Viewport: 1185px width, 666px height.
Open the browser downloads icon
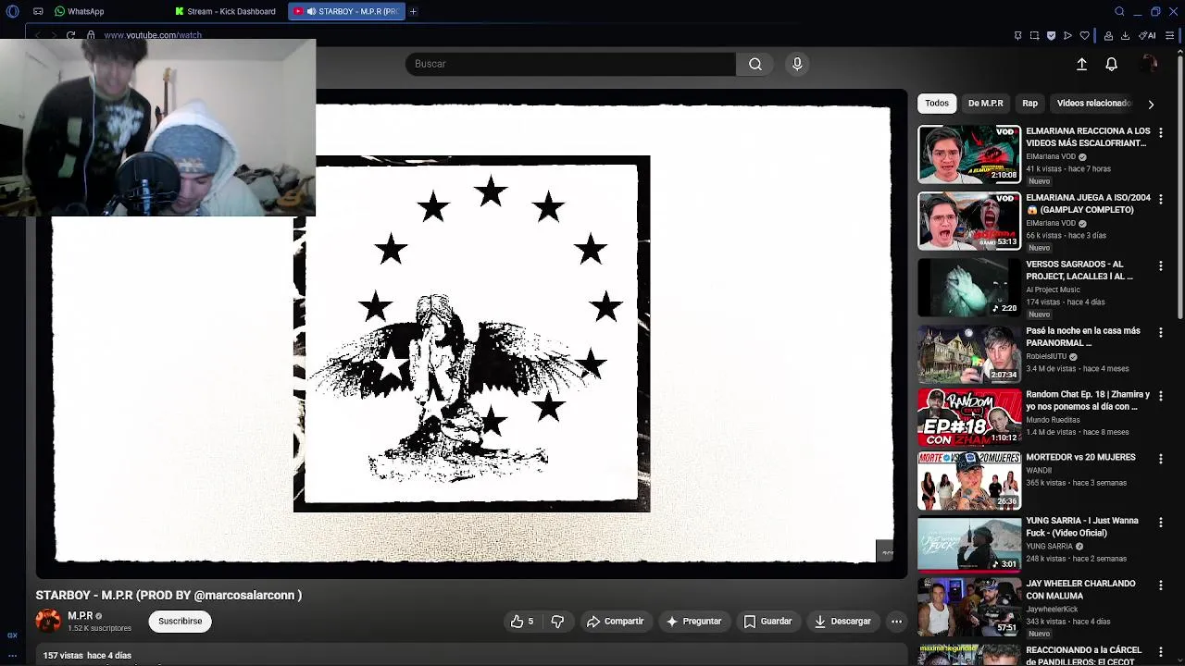1125,35
